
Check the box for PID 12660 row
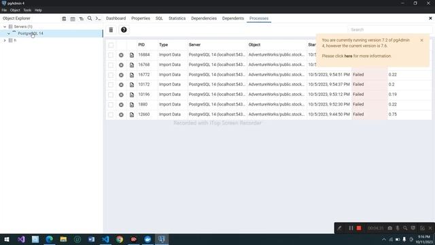pos(111,115)
